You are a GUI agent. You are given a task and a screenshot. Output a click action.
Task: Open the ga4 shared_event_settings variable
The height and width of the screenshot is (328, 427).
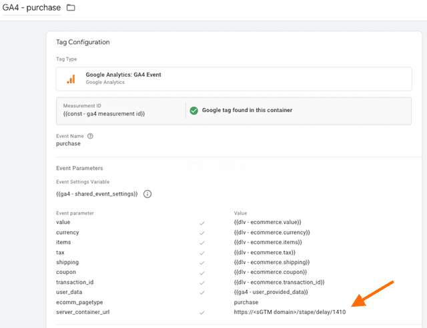[x=97, y=194]
